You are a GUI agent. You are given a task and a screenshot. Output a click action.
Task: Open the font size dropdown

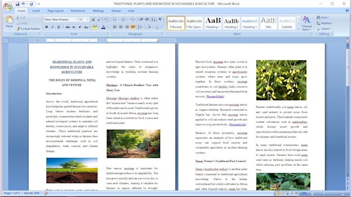point(84,20)
